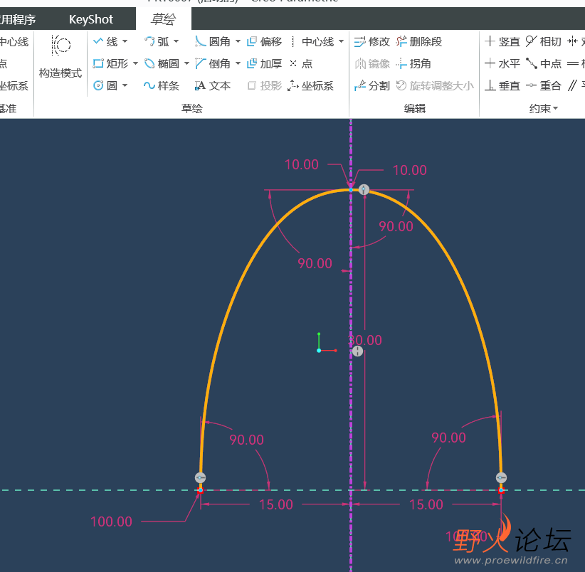Expand the Ellipse (椭圆) dropdown arrow
Viewport: 585px width, 572px height.
click(186, 63)
